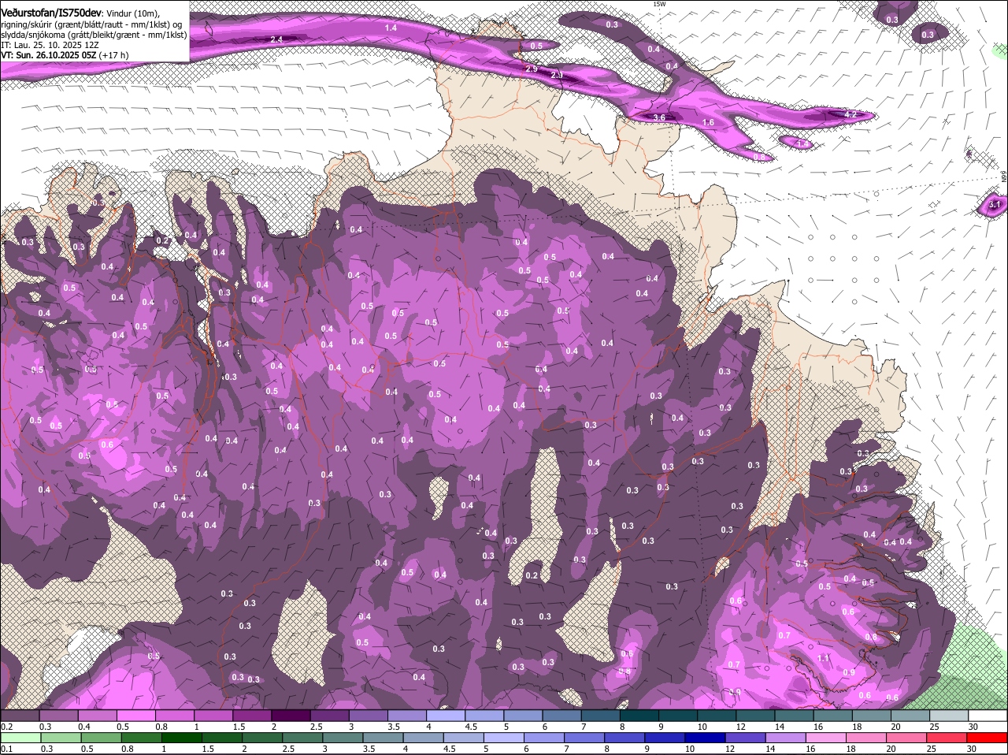
Task: Click the pink top-row swatch starting at 0.5
Action: pyautogui.click(x=135, y=716)
